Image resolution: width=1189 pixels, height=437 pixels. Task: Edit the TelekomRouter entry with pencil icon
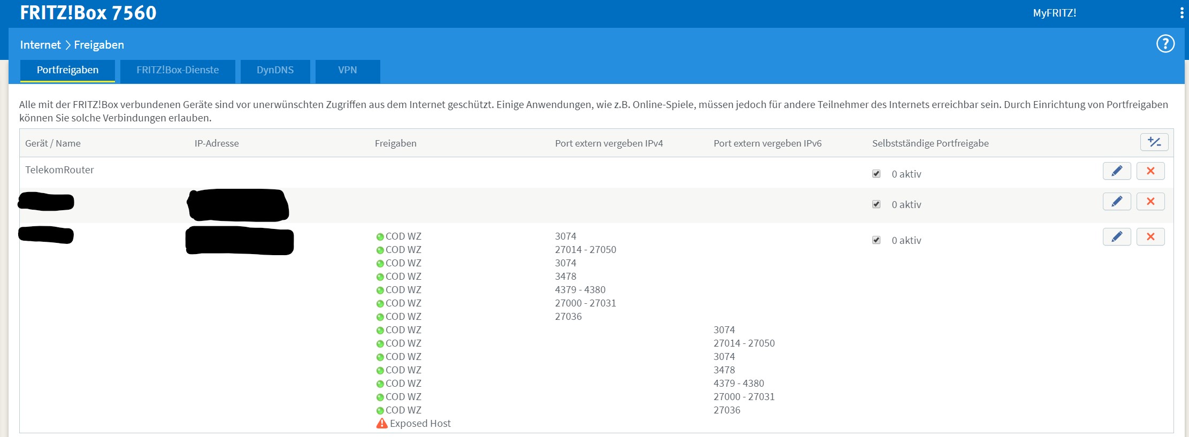pyautogui.click(x=1117, y=171)
